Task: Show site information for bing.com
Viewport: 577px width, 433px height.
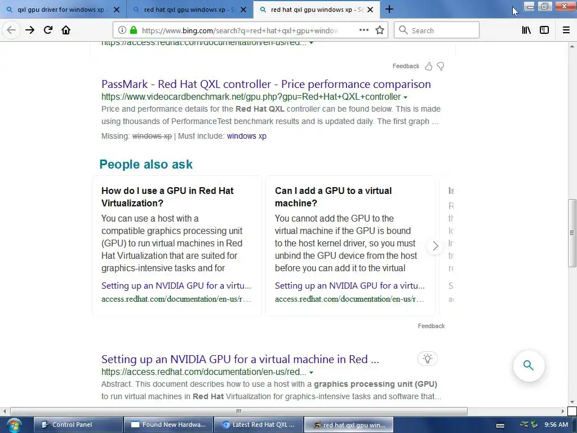Action: (x=122, y=30)
